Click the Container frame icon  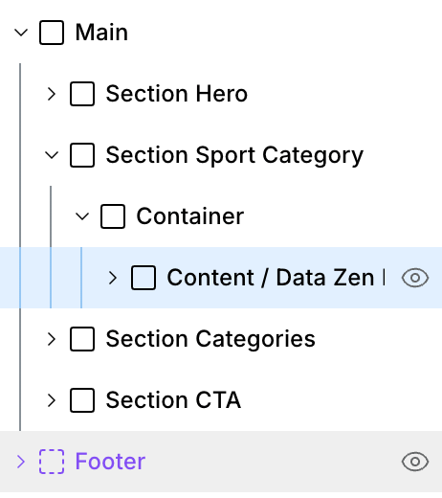(113, 216)
